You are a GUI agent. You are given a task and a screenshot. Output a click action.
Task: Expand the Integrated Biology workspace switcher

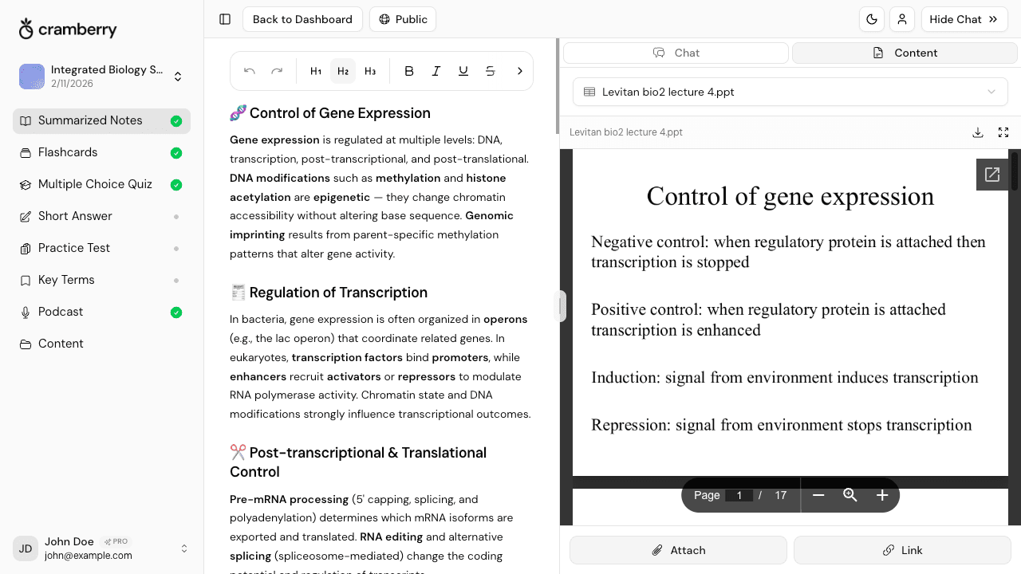[178, 76]
